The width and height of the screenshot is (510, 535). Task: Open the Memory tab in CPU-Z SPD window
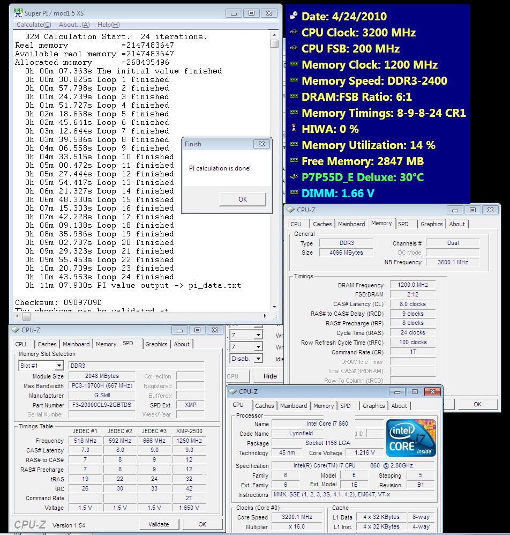pos(106,344)
